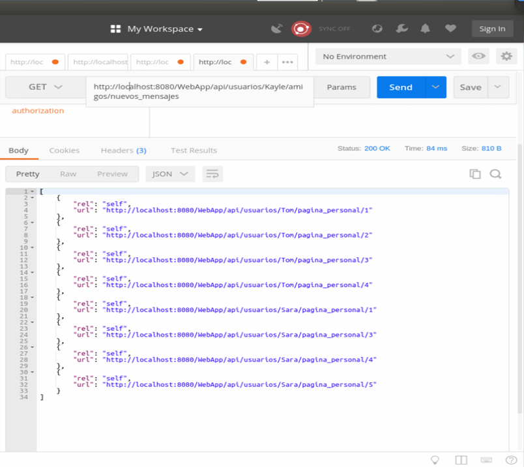Switch to the http://localhost request tab
The height and width of the screenshot is (467, 524).
click(98, 62)
